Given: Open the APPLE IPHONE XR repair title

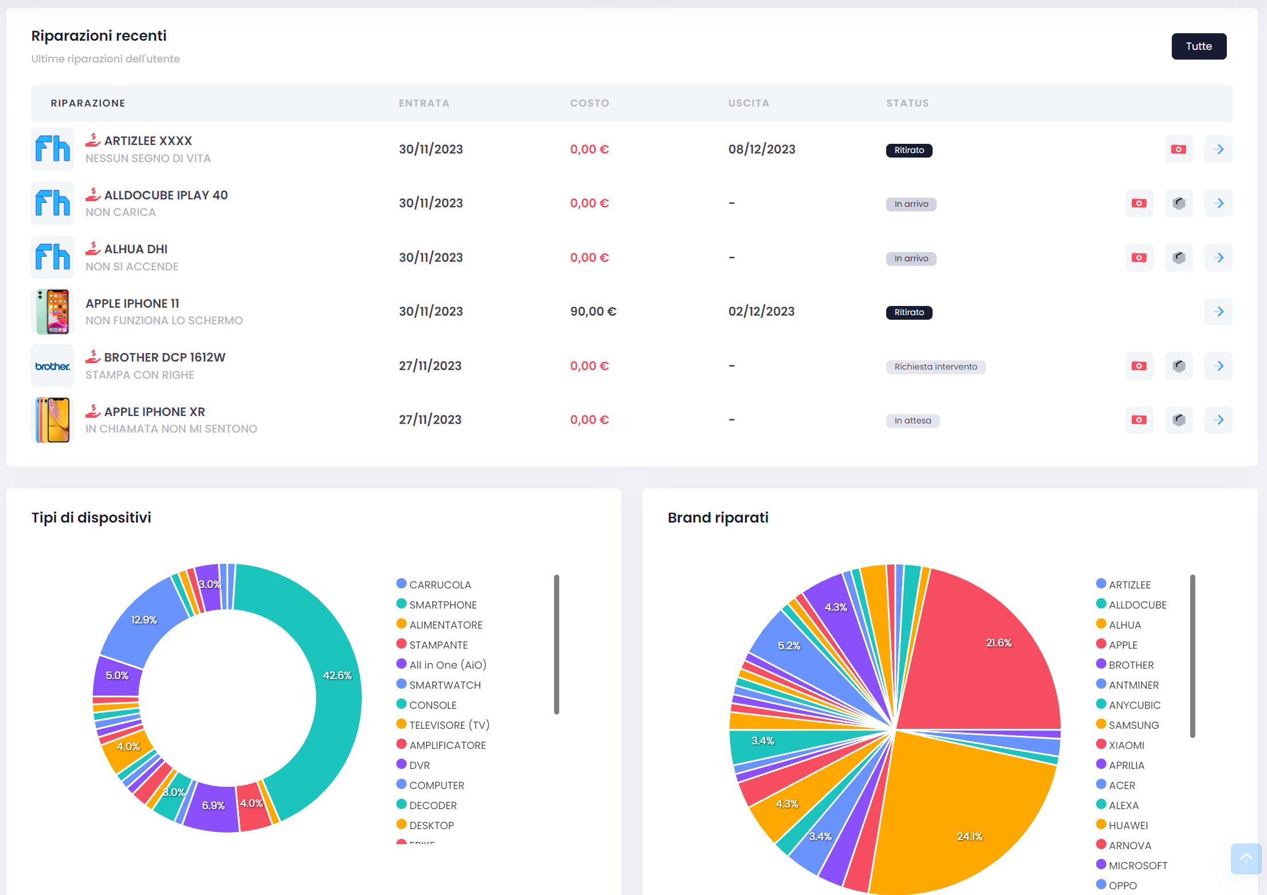Looking at the screenshot, I should [x=154, y=412].
